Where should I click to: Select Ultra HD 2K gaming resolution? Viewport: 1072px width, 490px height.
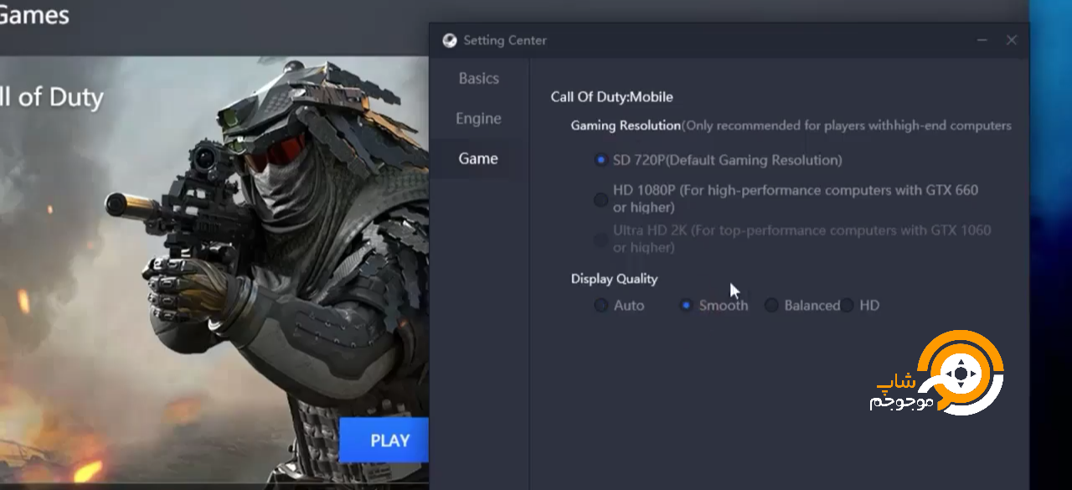[x=600, y=240]
